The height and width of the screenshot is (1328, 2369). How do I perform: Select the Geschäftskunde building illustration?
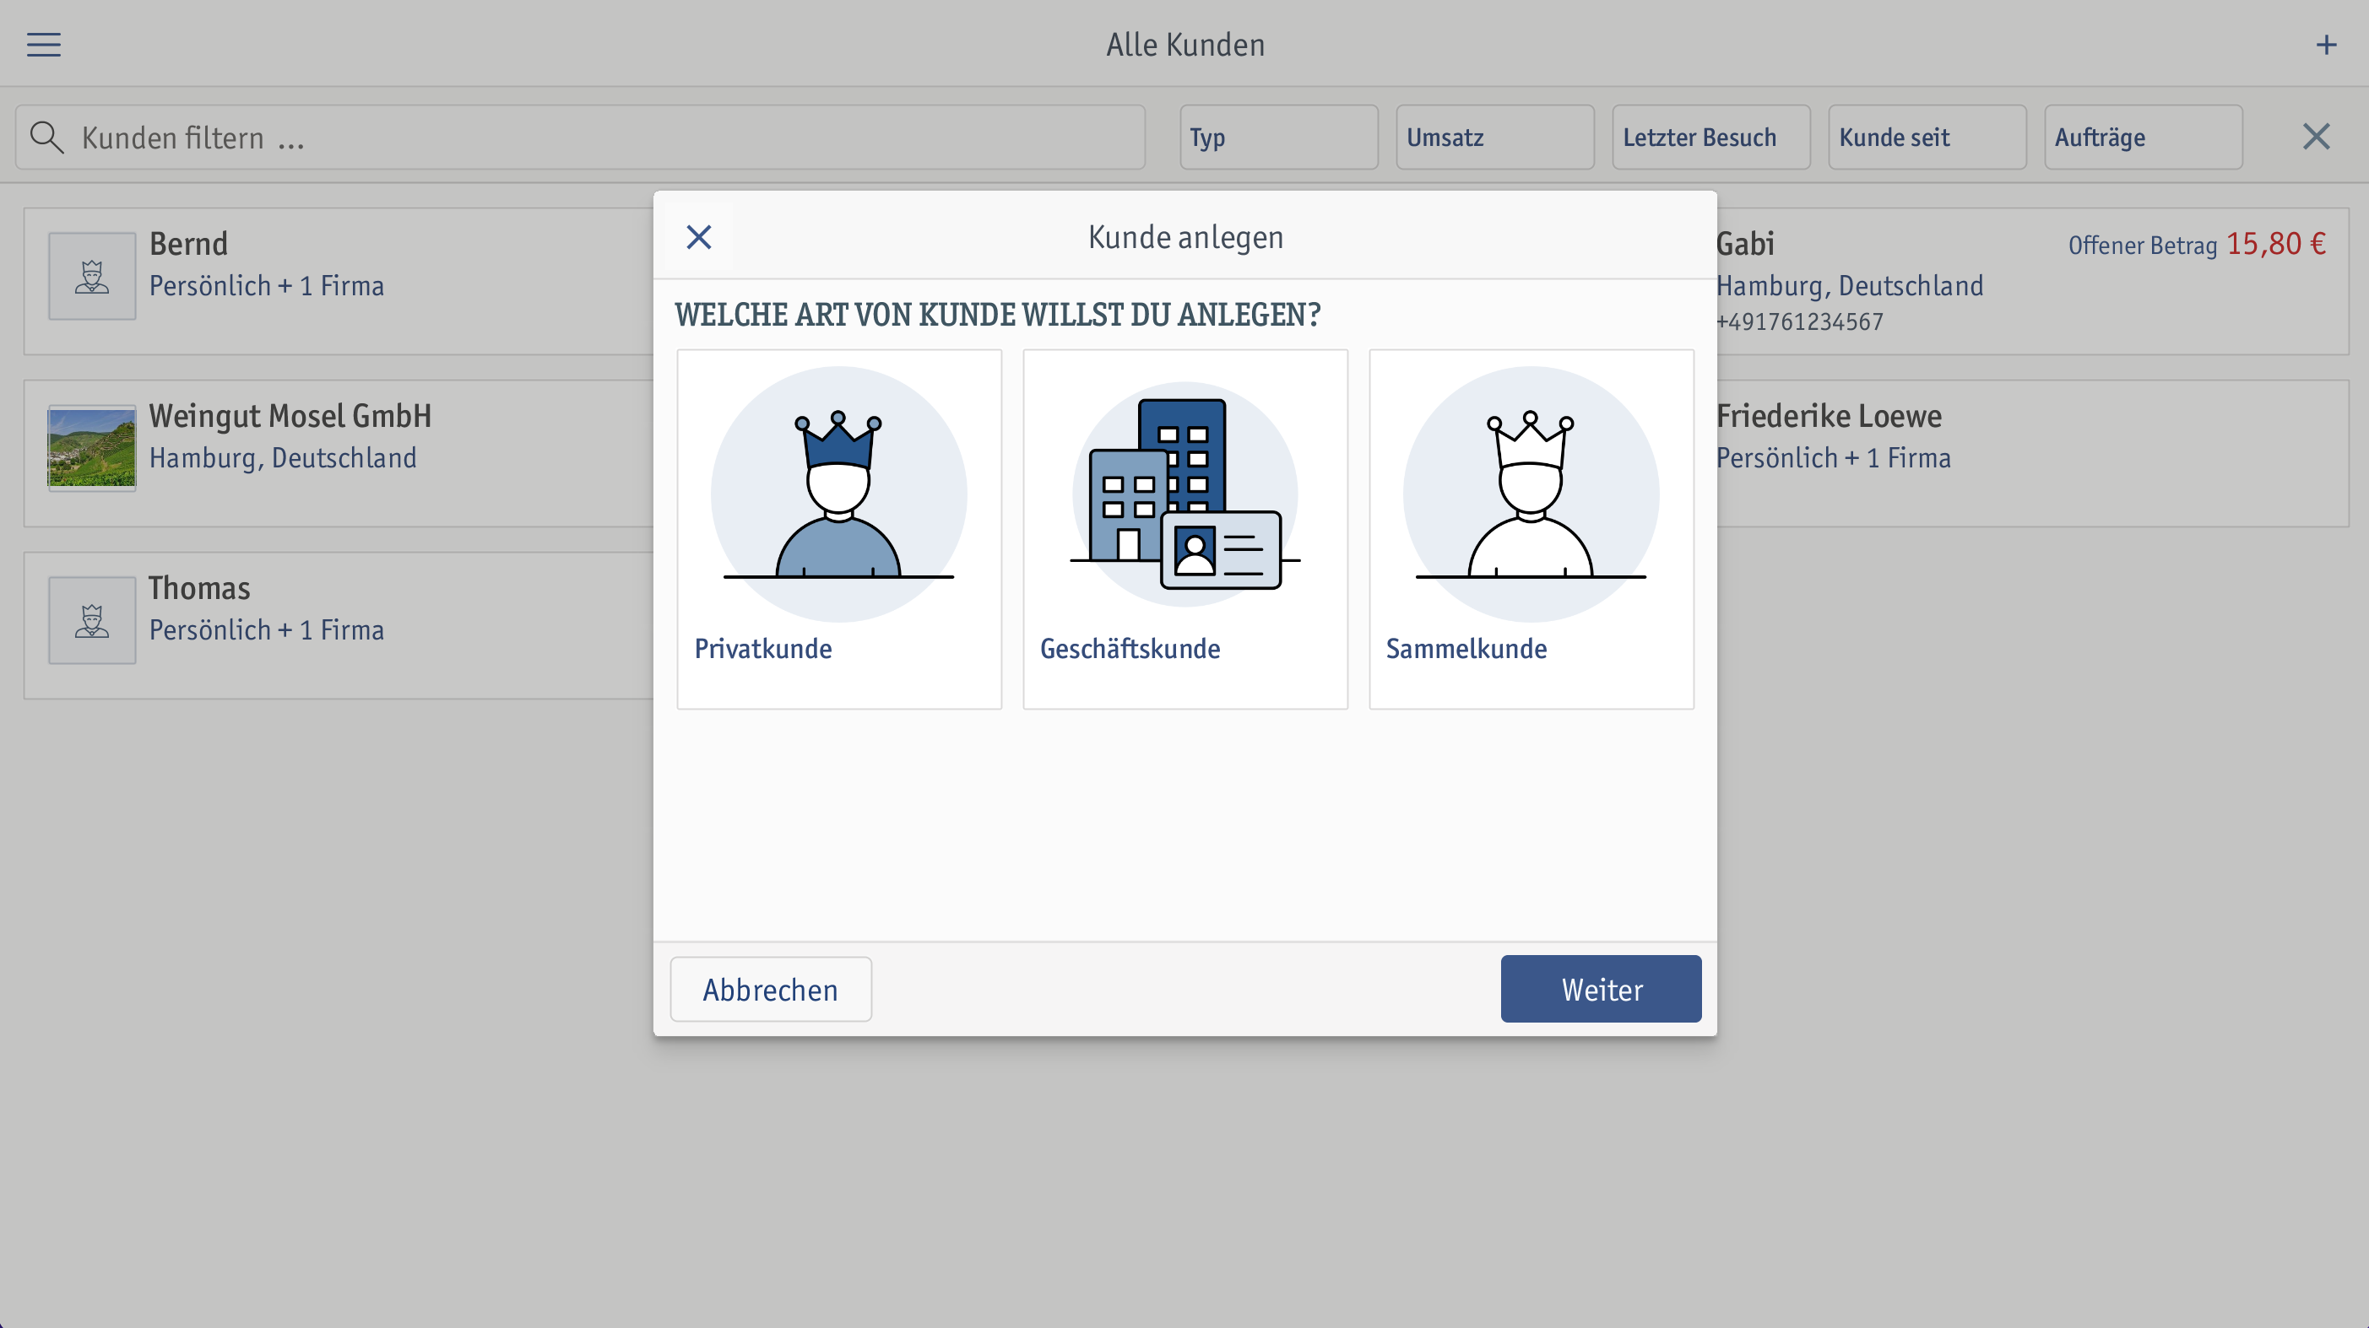[x=1184, y=494]
